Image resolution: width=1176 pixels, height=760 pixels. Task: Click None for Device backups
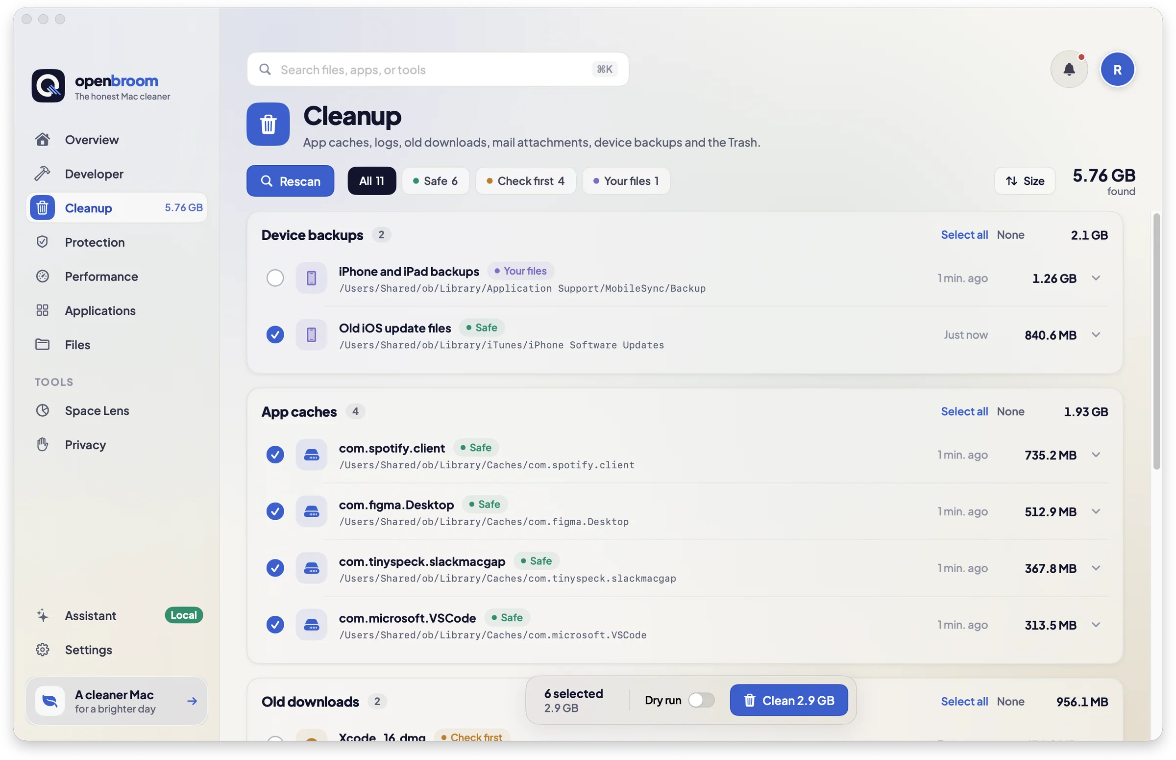coord(1010,235)
